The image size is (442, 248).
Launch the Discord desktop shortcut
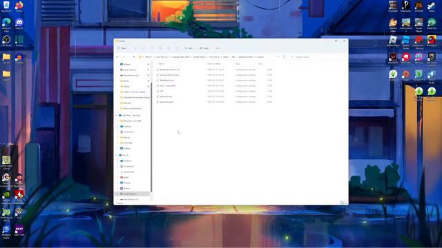pyautogui.click(x=19, y=23)
